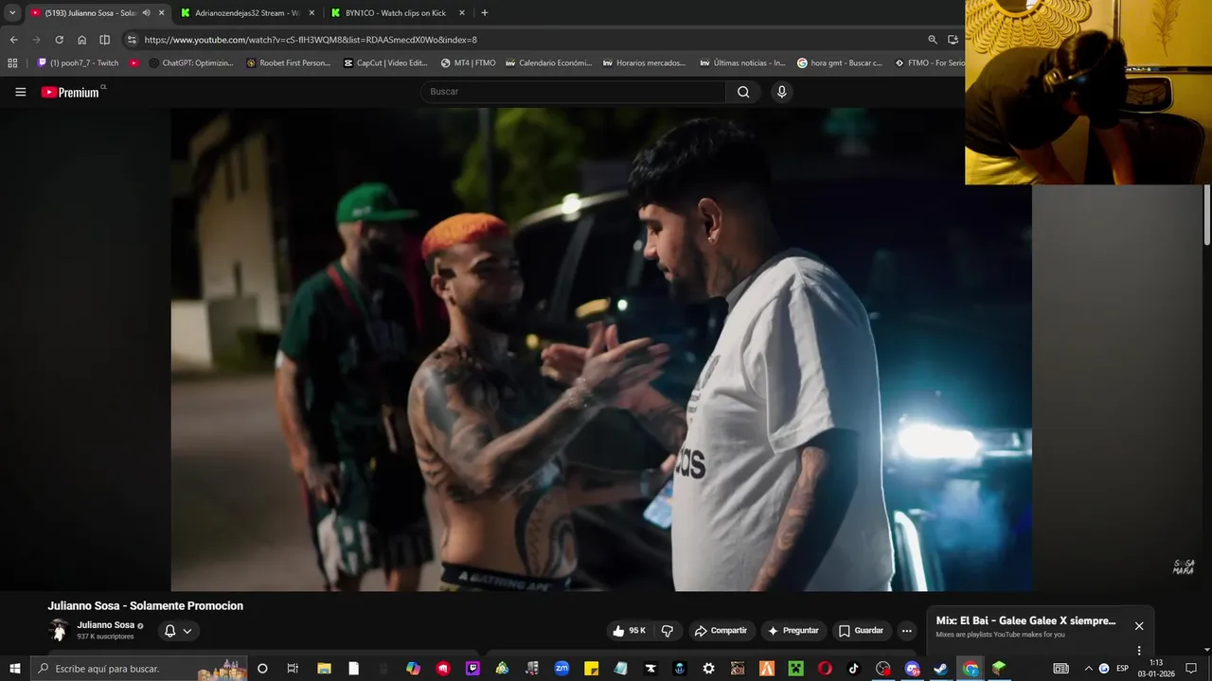Viewport: 1212px width, 681px height.
Task: Open playlist options three-dot menu
Action: (x=1139, y=651)
